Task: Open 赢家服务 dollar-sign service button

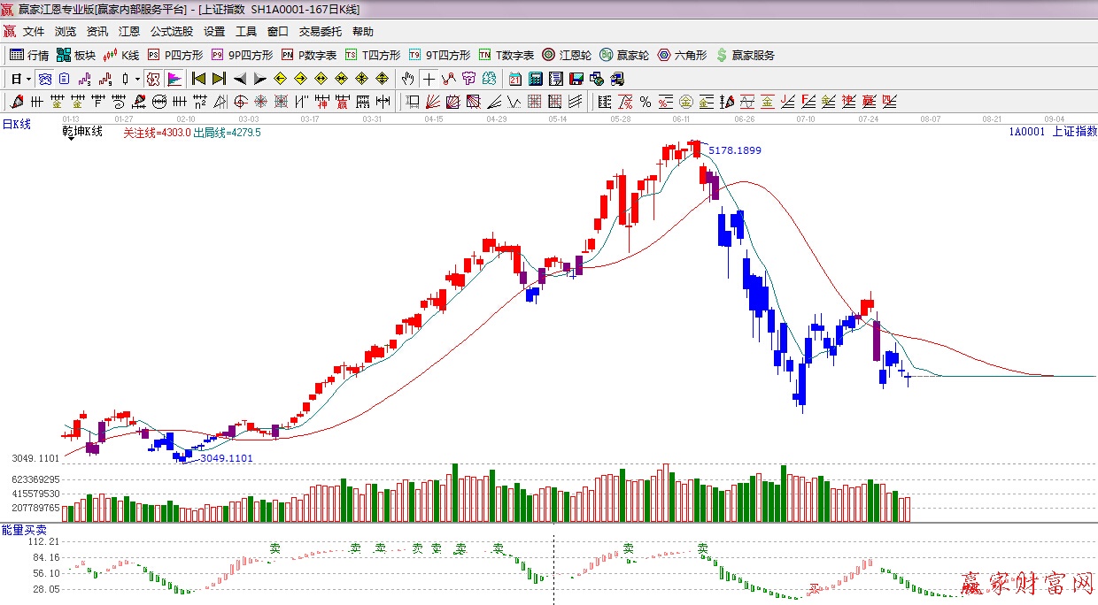Action: pyautogui.click(x=745, y=55)
